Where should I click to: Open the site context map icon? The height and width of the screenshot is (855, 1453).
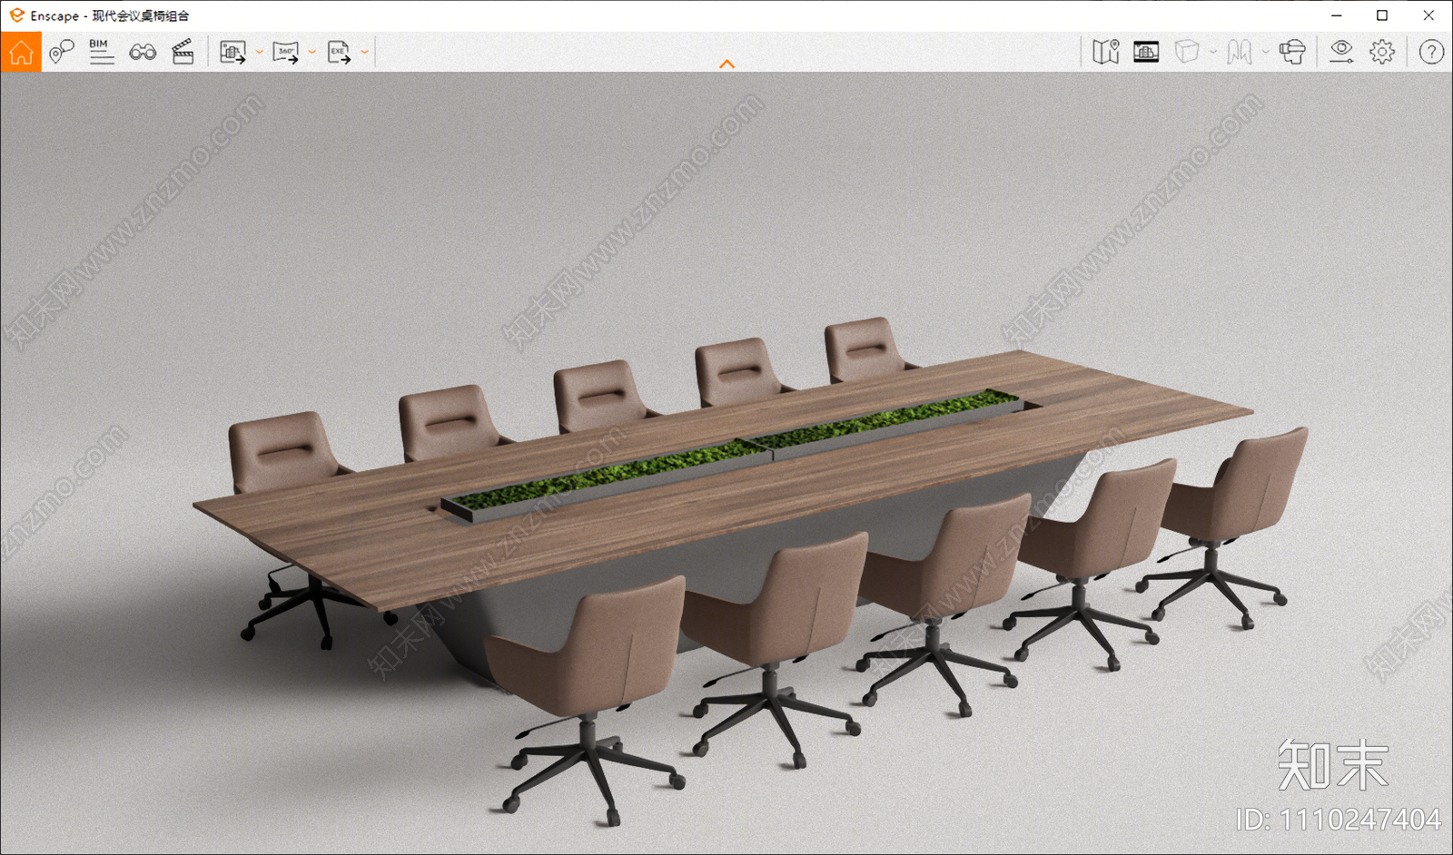pyautogui.click(x=1105, y=52)
